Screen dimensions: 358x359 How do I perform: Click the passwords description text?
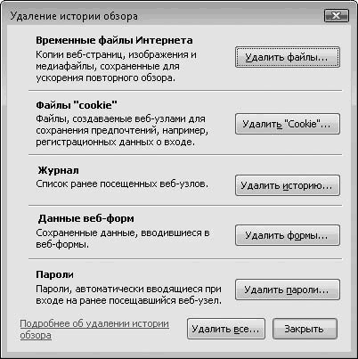tap(129, 295)
